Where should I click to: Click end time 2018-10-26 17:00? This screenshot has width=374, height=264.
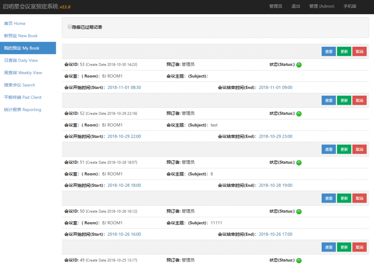coord(275,234)
